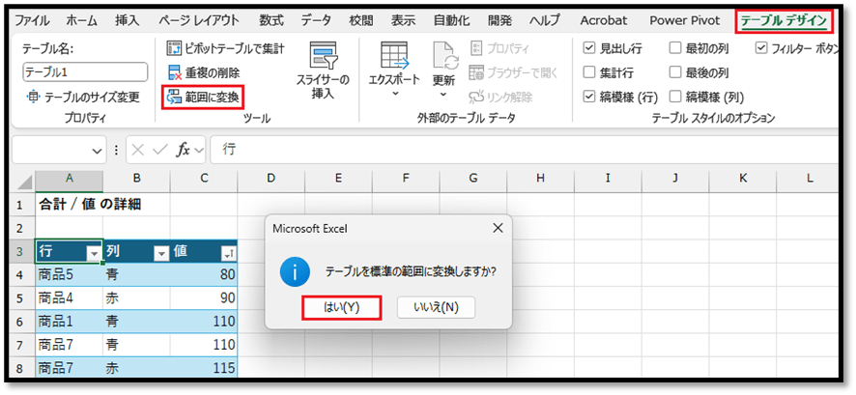Click the 更新 refresh icon
This screenshot has height=395, width=856.
tap(443, 58)
